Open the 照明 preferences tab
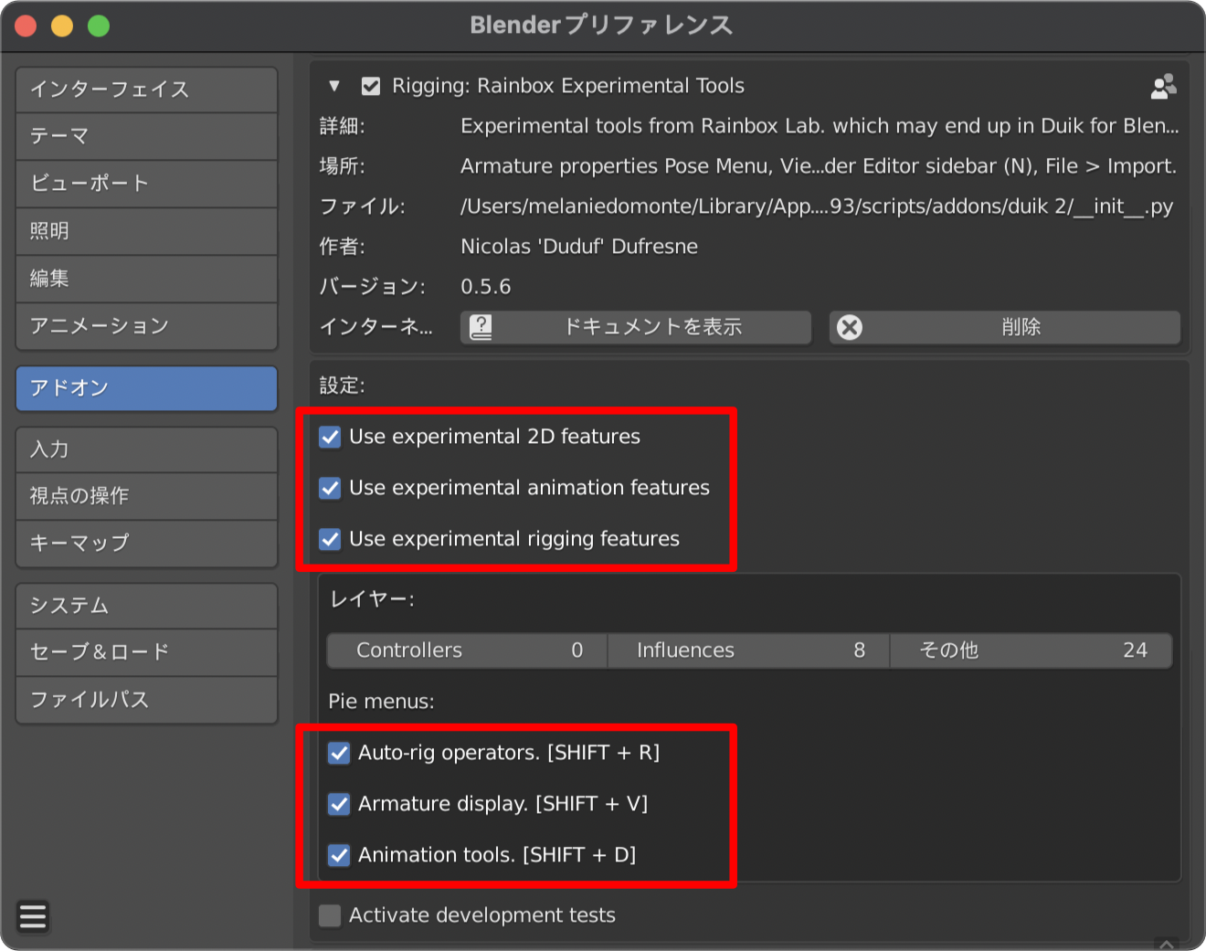The image size is (1206, 951). 146,231
